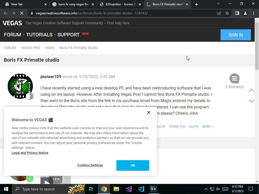Select the Boris FX Primatte studio tab
The width and height of the screenshot is (259, 194).
point(167,4)
